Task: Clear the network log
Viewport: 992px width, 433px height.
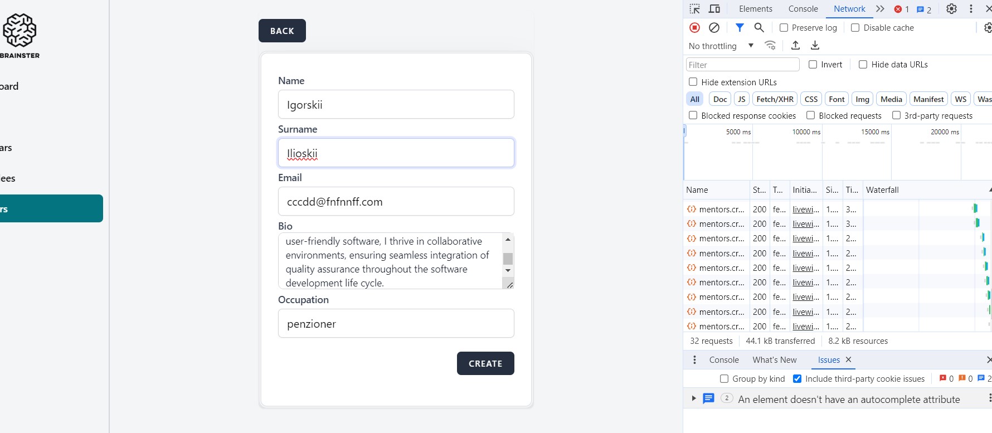Action: (714, 28)
